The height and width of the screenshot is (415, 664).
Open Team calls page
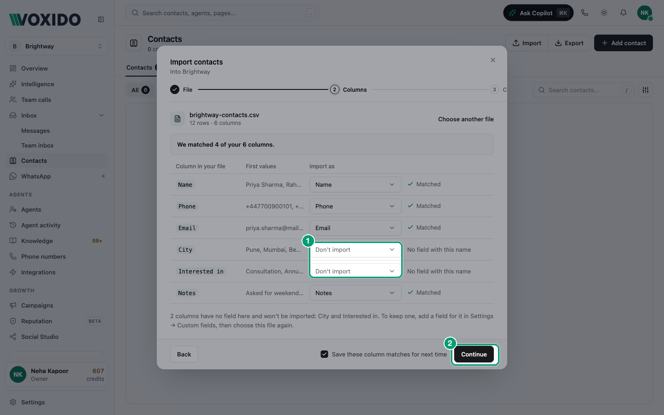click(57, 100)
